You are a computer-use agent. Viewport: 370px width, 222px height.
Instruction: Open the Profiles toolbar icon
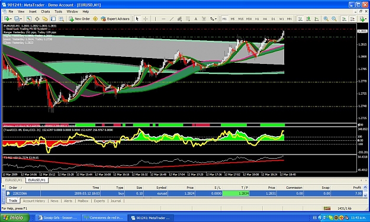pyautogui.click(x=17, y=19)
